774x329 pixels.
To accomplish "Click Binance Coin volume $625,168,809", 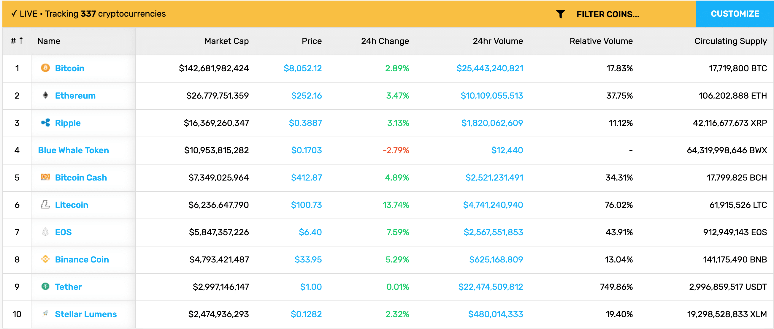I will [x=496, y=260].
